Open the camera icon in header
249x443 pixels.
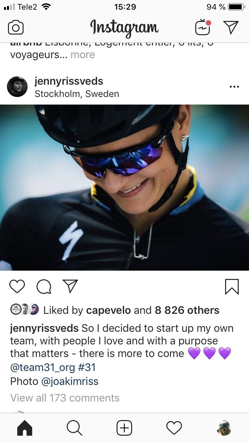16,28
